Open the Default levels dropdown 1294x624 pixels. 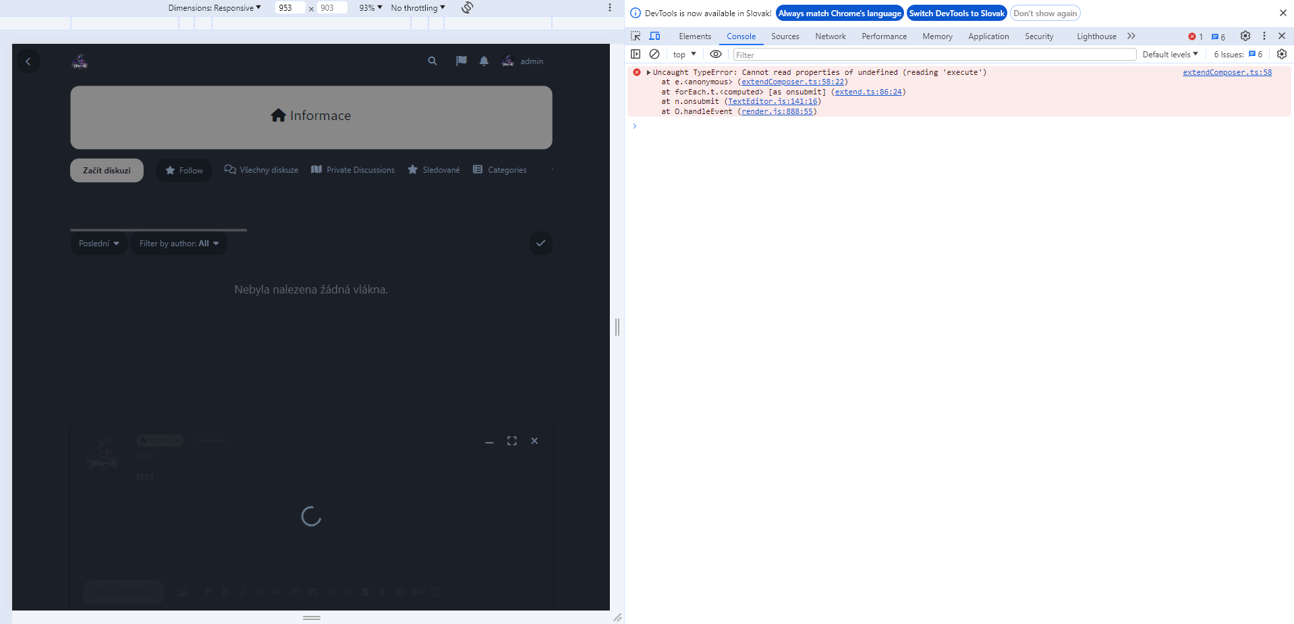[1171, 55]
